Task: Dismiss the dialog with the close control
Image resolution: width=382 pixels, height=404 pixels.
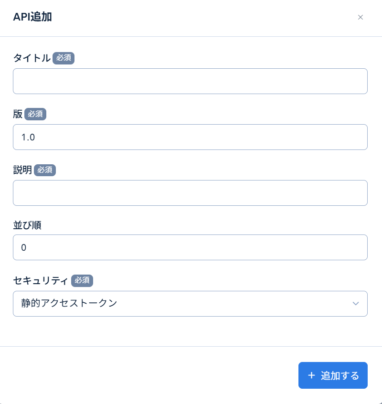Action: point(361,17)
